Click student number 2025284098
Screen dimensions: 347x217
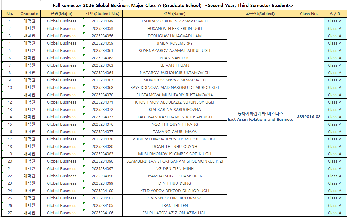103,176
